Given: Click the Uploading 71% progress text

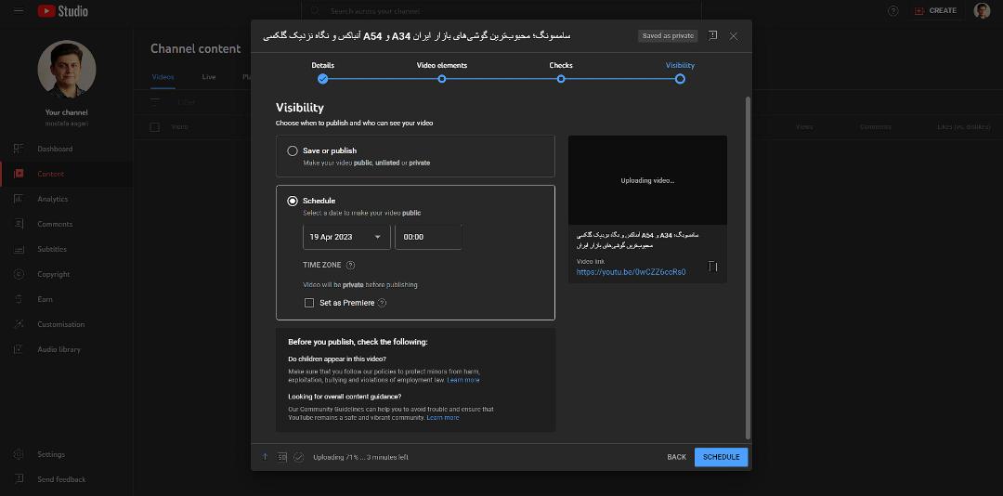Looking at the screenshot, I should [360, 457].
